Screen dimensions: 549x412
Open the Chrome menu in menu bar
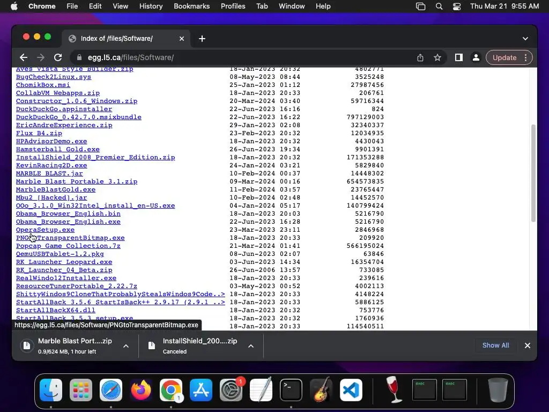tap(42, 6)
